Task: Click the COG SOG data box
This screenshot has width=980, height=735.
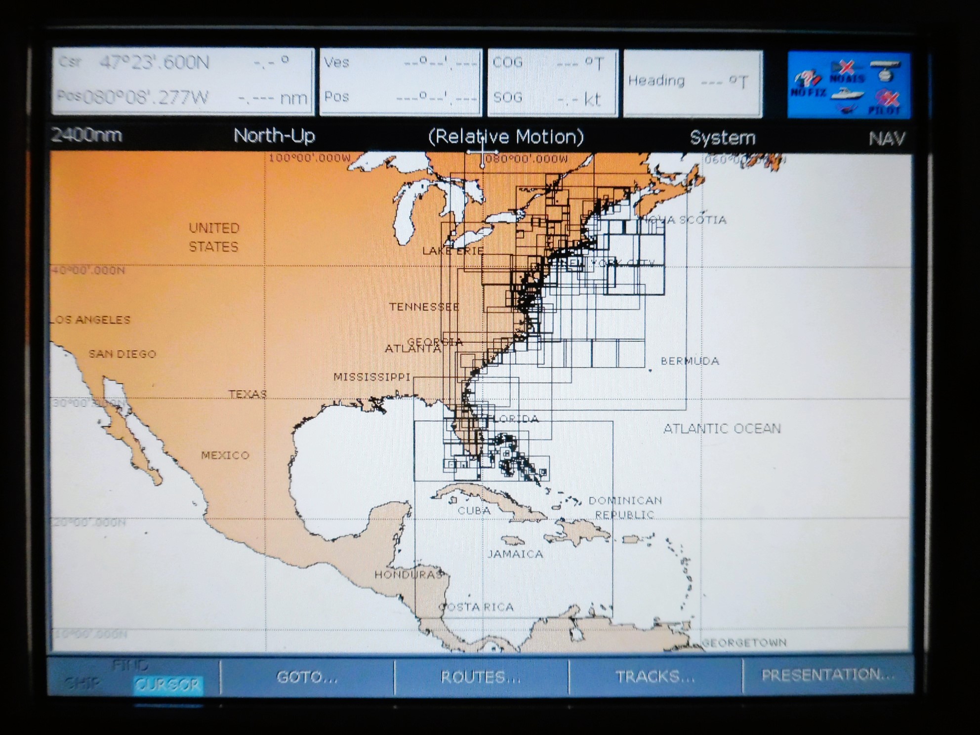Action: pos(552,82)
